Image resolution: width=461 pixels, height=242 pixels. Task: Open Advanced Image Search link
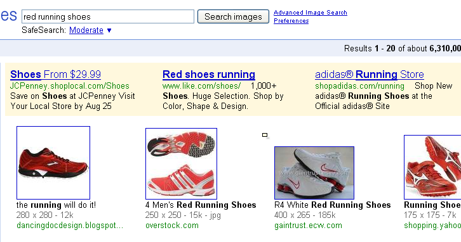coord(310,13)
